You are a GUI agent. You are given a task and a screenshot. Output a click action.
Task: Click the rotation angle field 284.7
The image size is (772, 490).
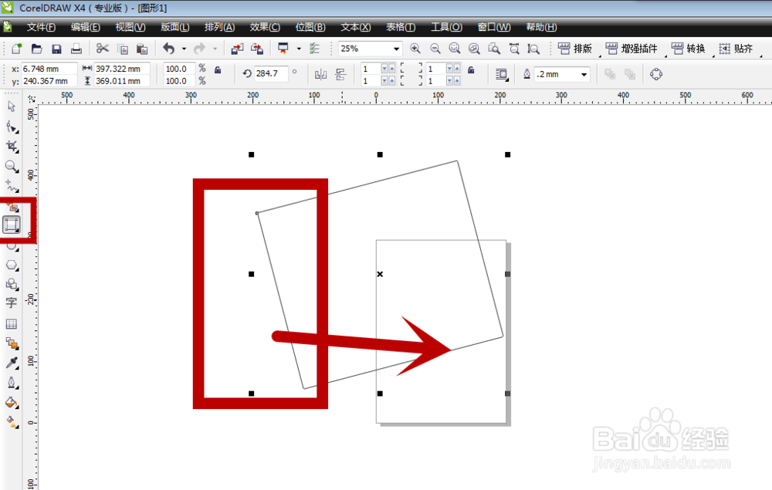tap(270, 73)
